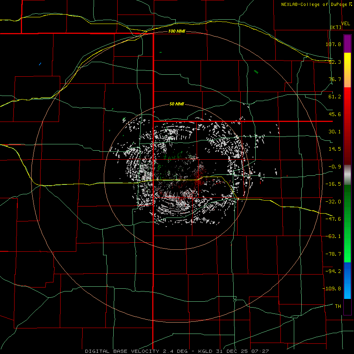354x354 pixels.
Task: Click the gray near-zero segment of color bar
Action: [x=347, y=175]
